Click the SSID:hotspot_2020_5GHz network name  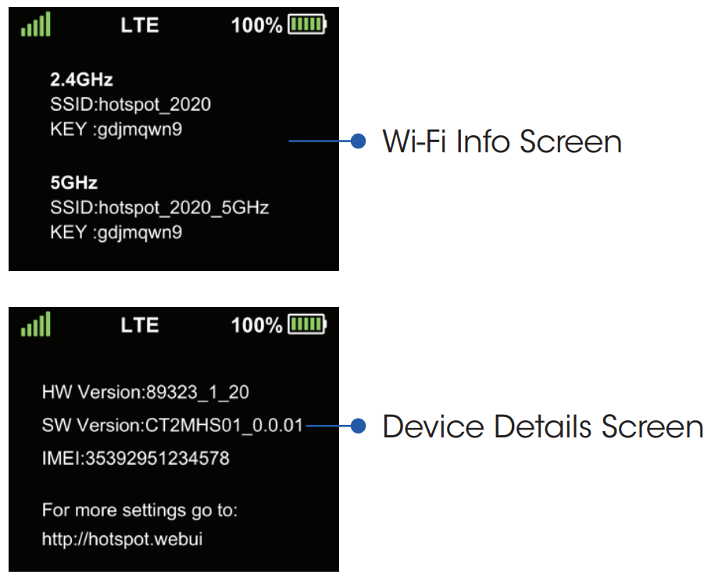click(x=159, y=208)
